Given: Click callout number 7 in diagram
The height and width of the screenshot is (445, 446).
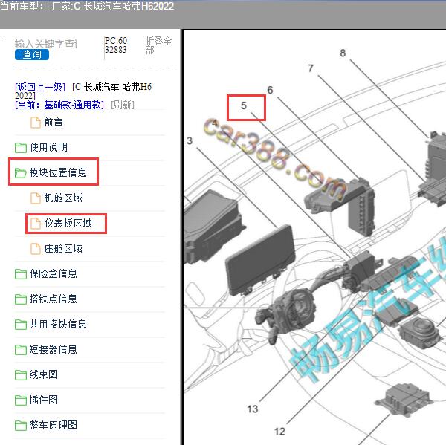Looking at the screenshot, I should 311,68.
